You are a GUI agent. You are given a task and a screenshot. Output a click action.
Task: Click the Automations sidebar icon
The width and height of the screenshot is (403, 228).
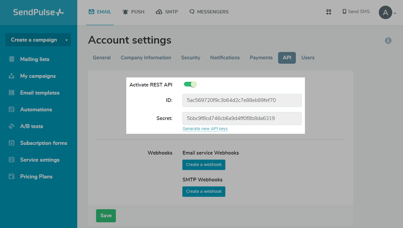[12, 109]
